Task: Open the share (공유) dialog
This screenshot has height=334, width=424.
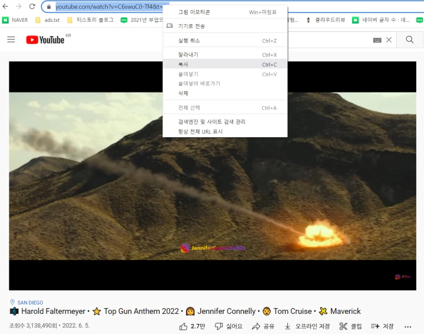Action: pos(263,326)
